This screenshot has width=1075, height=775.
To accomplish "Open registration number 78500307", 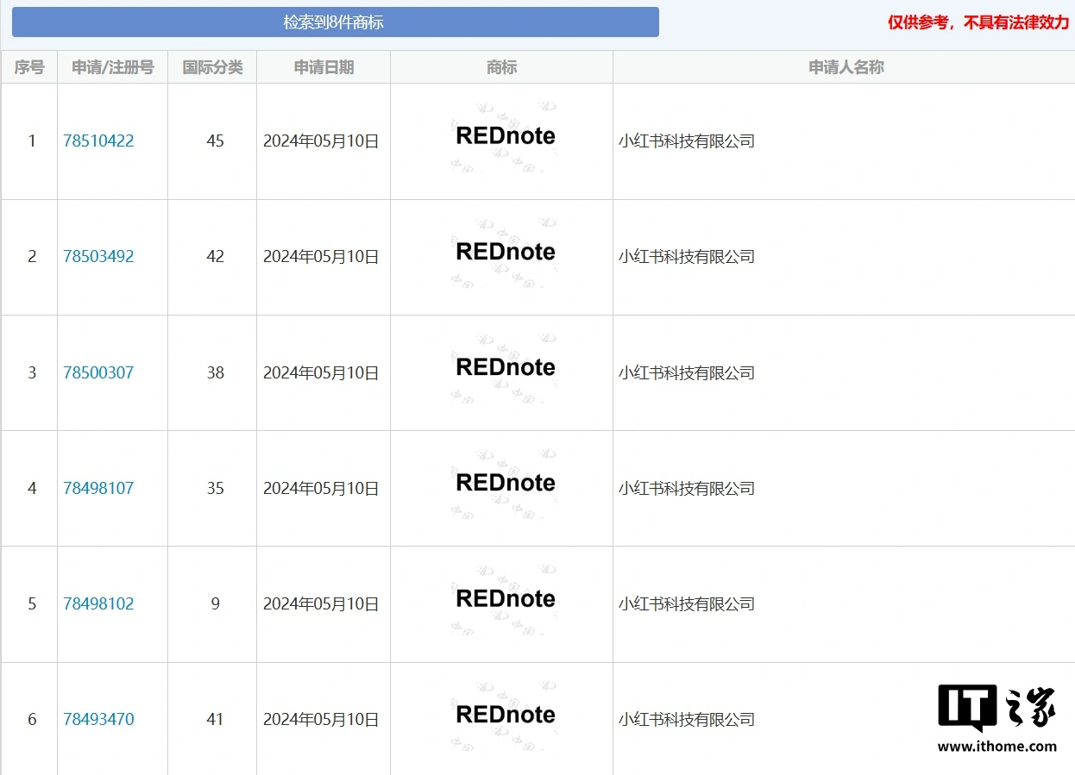I will [98, 372].
